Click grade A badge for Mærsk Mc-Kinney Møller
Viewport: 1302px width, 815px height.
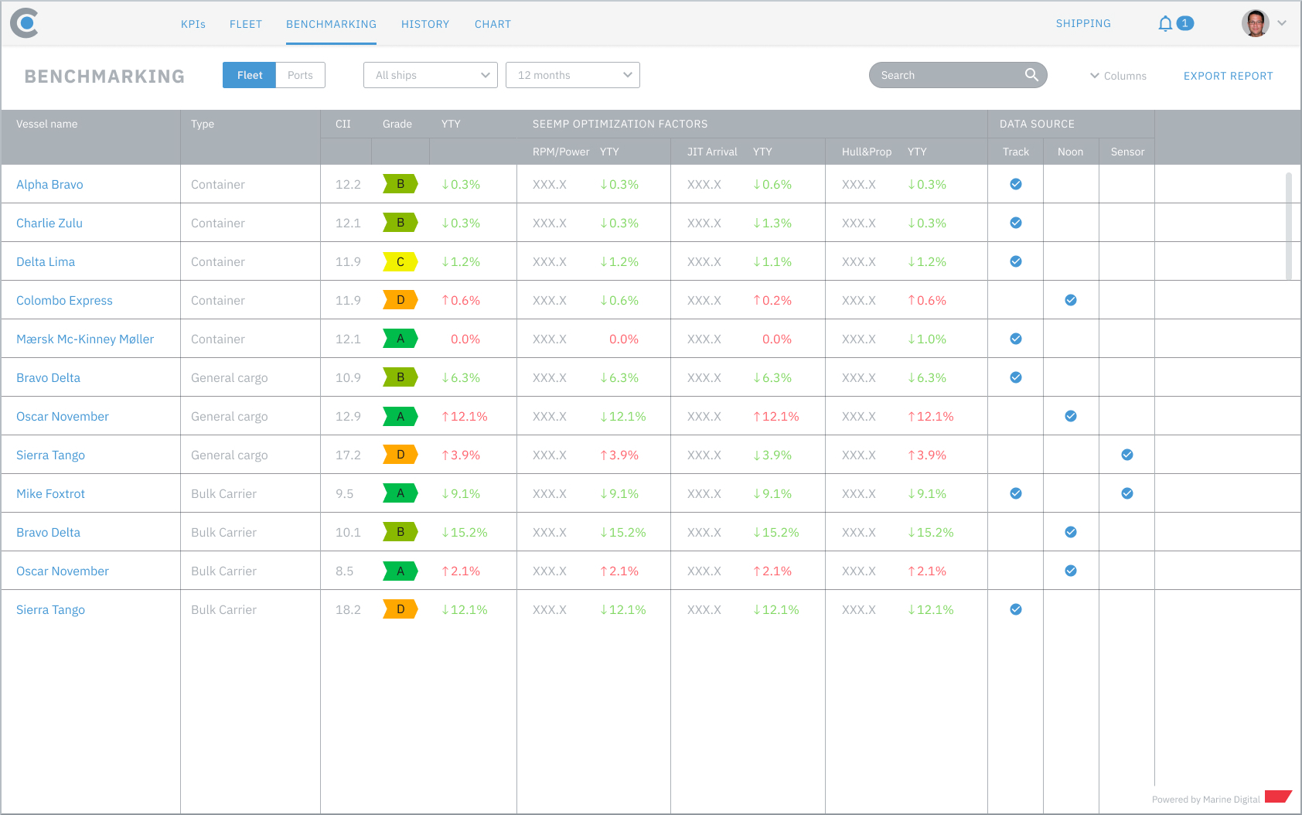pos(400,339)
